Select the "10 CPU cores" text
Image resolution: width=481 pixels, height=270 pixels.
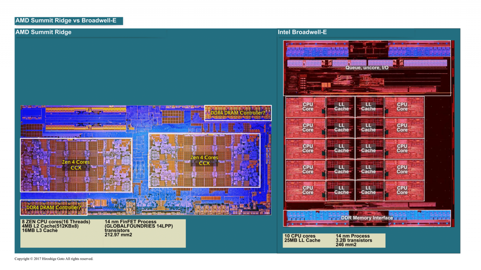[300, 236]
